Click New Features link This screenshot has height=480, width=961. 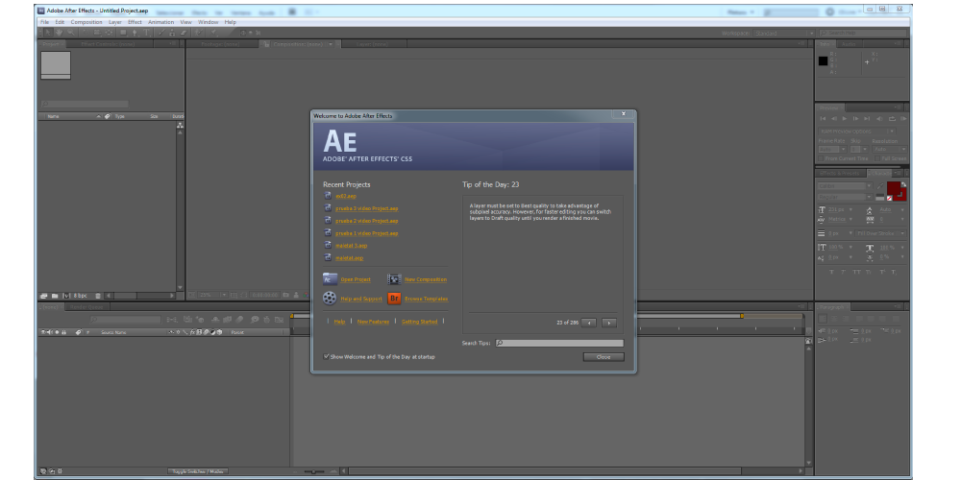click(373, 322)
